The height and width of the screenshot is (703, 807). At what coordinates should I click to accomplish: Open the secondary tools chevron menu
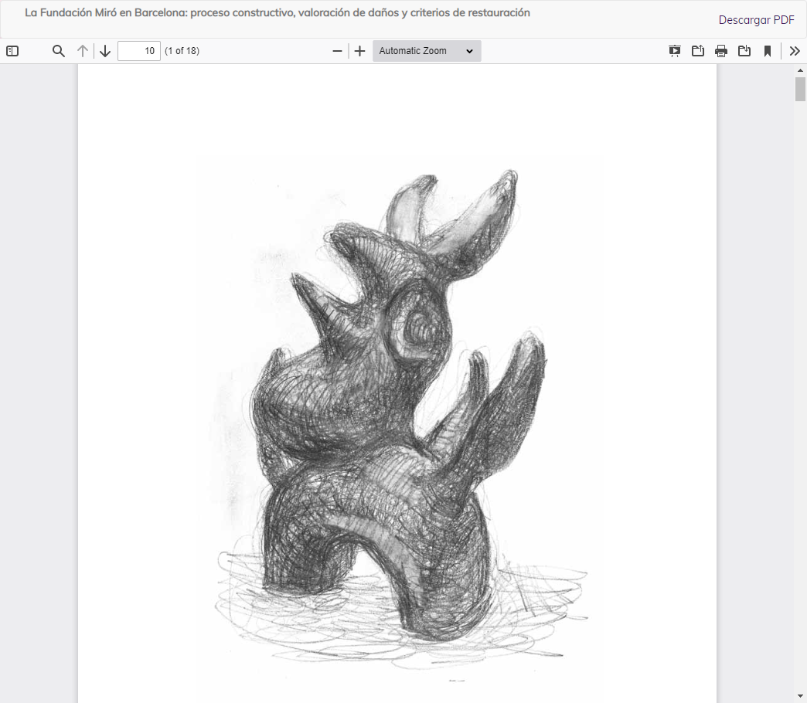click(795, 51)
